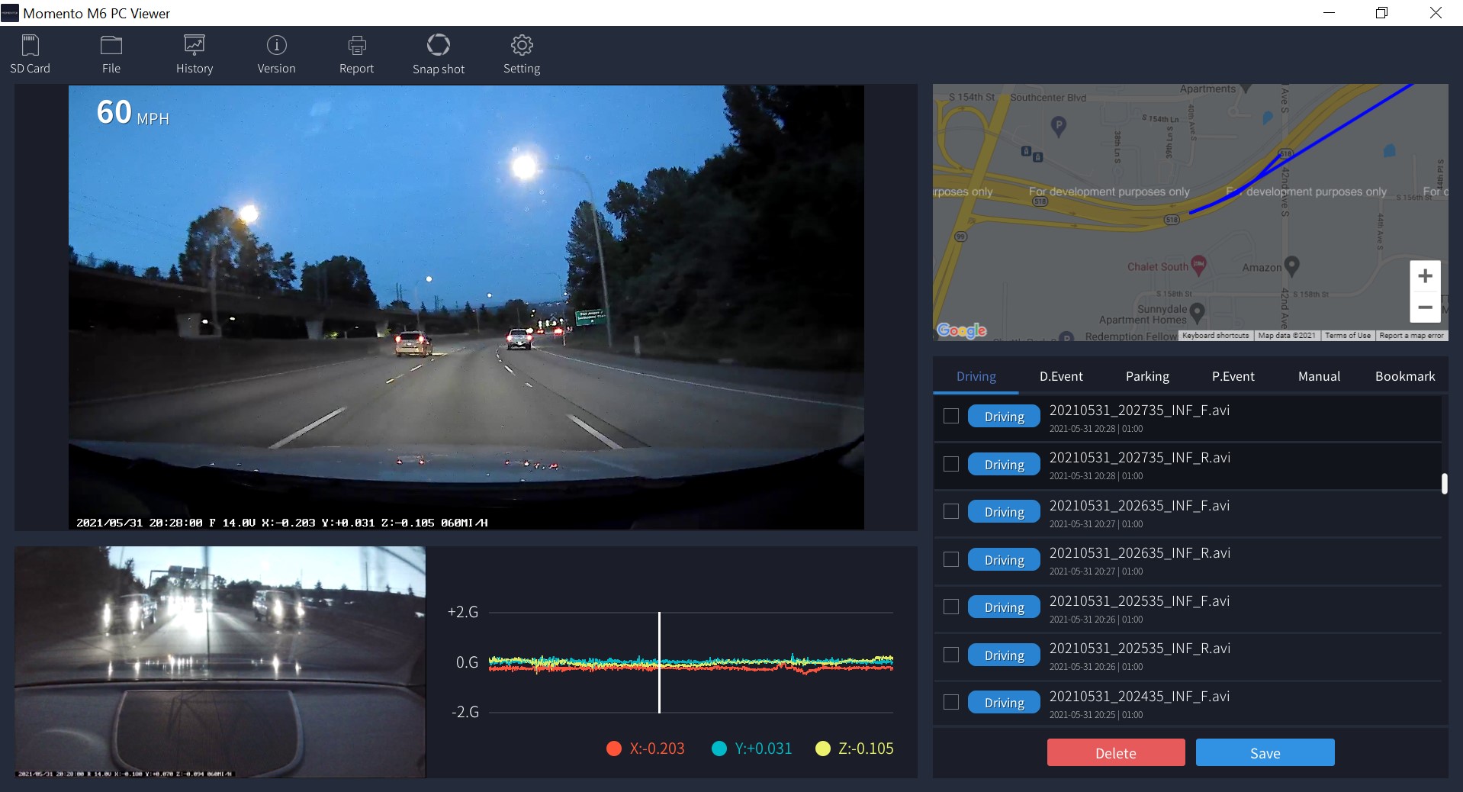
Task: Zoom in on the map
Action: point(1425,275)
